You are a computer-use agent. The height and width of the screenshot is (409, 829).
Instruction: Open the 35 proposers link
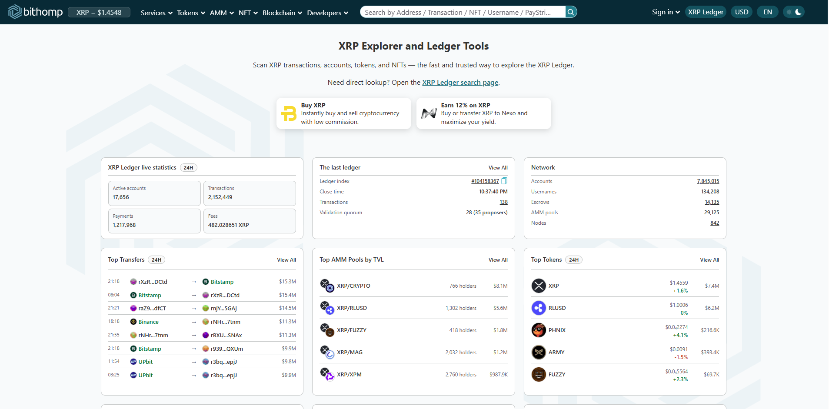pos(490,213)
